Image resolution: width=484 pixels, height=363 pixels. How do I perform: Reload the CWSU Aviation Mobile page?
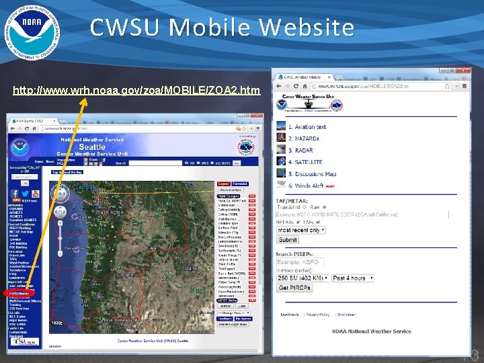[x=296, y=87]
